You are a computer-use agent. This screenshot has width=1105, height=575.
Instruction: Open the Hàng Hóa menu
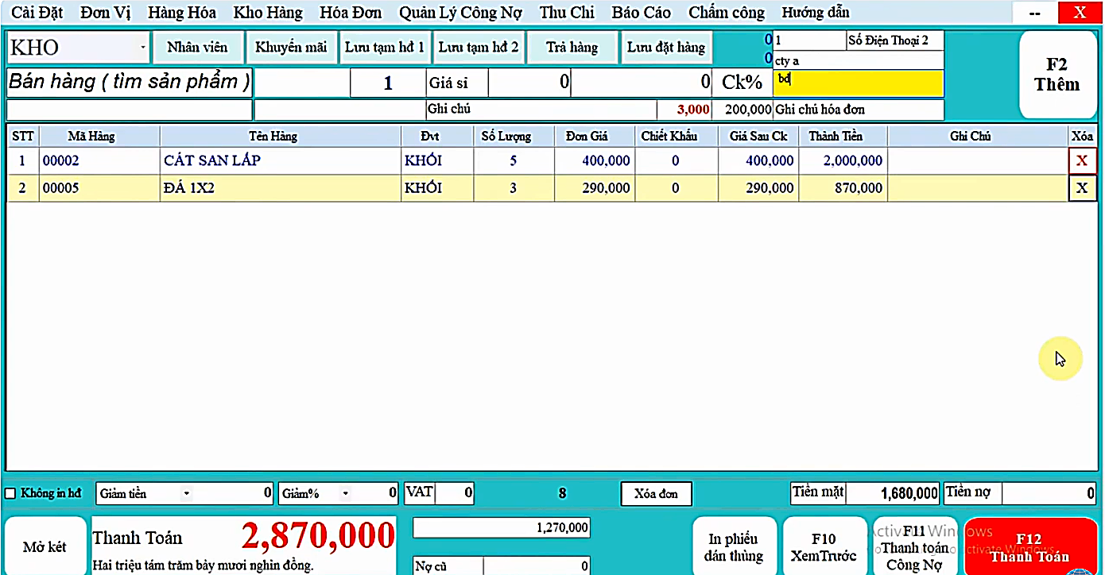click(x=181, y=13)
